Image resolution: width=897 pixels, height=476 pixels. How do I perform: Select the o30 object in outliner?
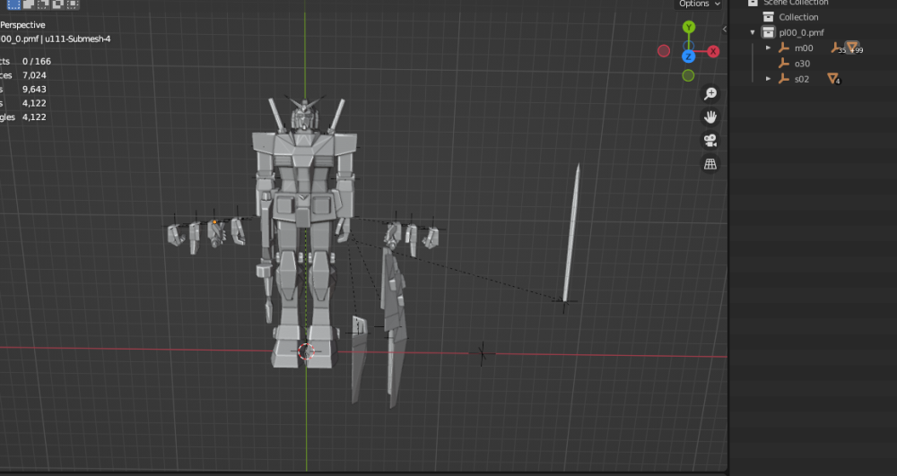point(801,64)
